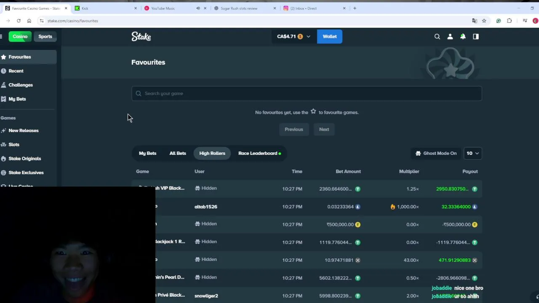Switch to the Kick browser tab
The height and width of the screenshot is (303, 539).
(x=105, y=8)
